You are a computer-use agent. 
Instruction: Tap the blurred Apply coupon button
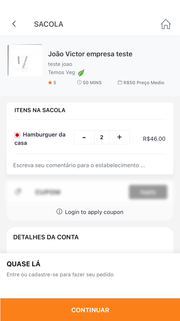click(x=148, y=192)
